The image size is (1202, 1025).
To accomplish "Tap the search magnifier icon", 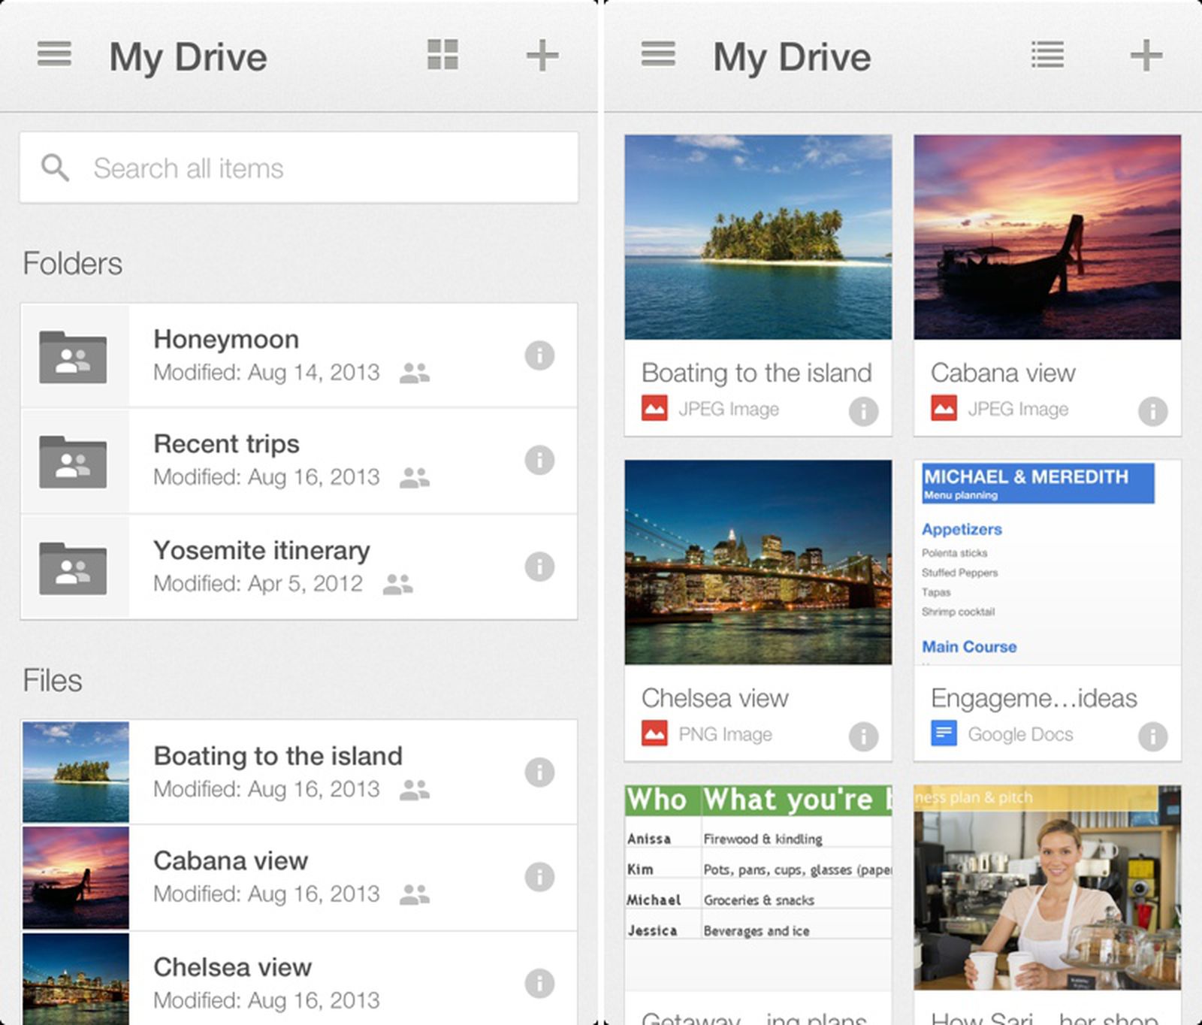I will [54, 168].
